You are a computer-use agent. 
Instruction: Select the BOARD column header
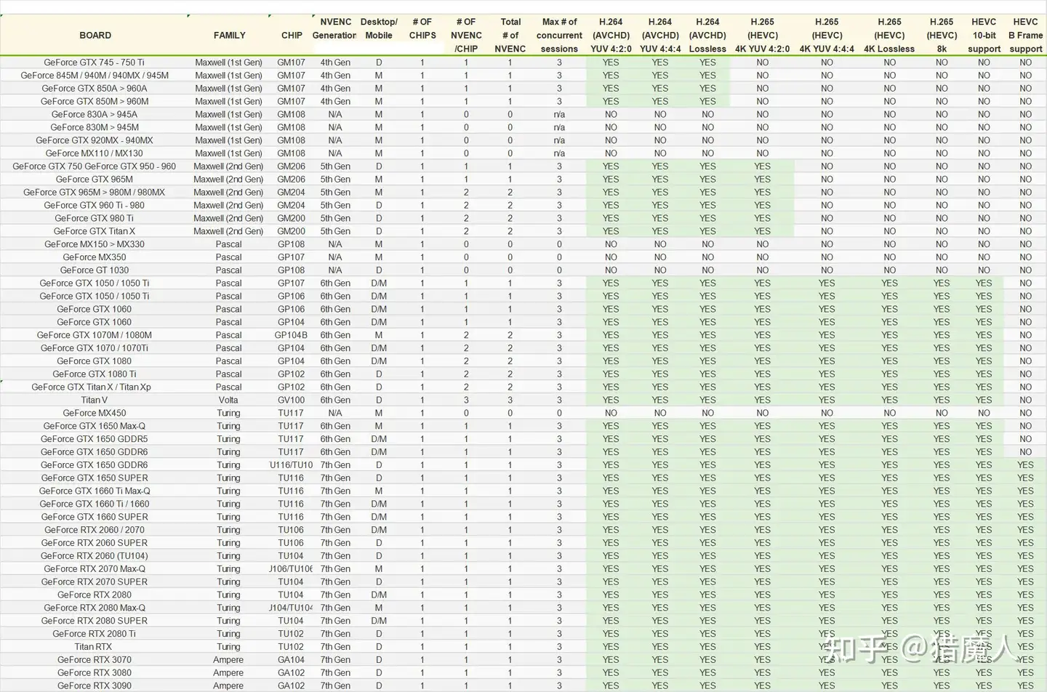coord(95,35)
